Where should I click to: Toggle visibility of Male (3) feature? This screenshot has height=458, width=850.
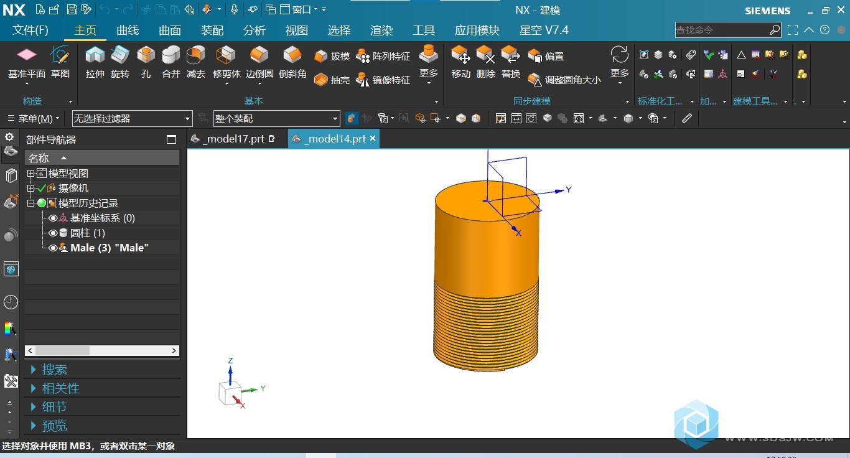point(53,248)
